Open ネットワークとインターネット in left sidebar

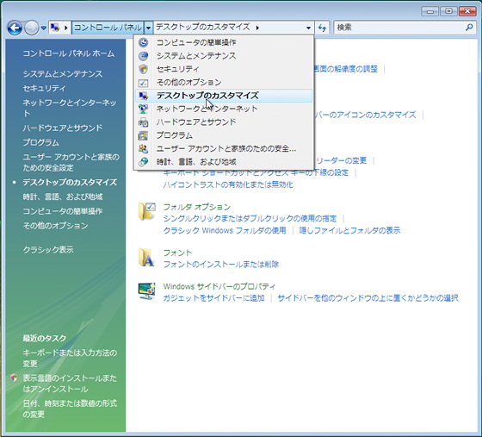pos(70,108)
